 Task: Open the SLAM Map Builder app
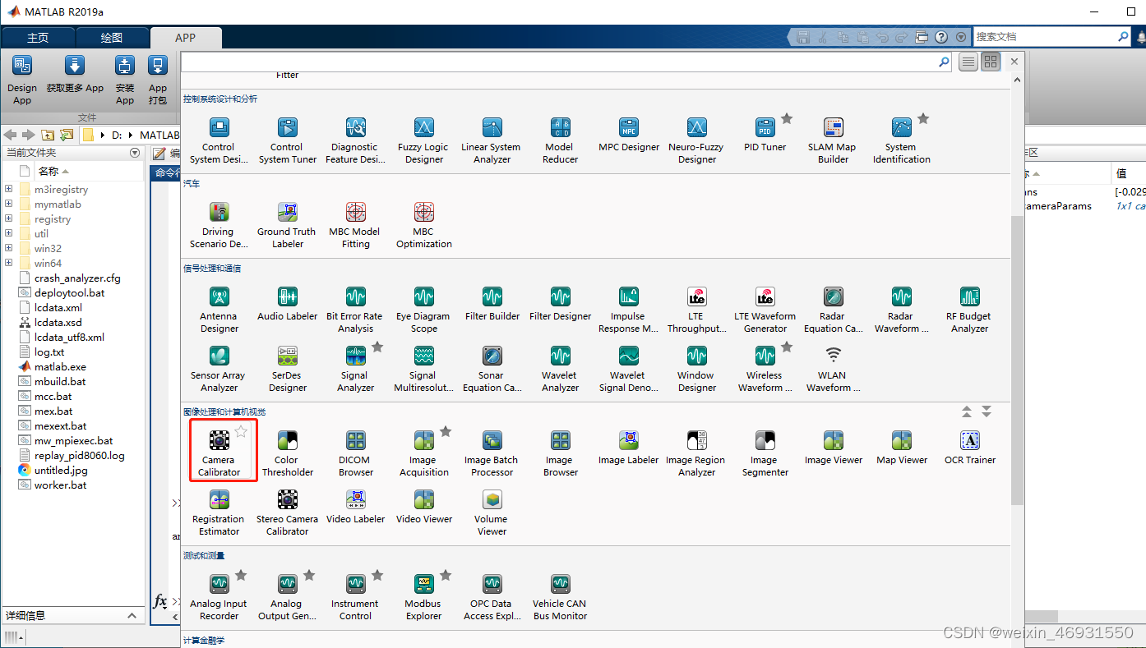(x=834, y=140)
